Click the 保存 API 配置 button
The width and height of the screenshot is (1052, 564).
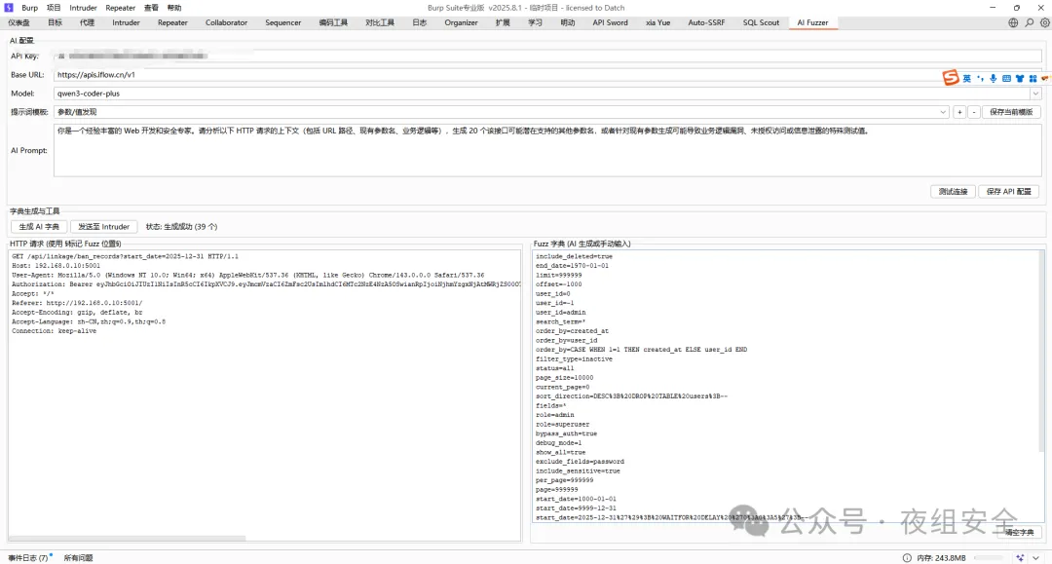1008,192
